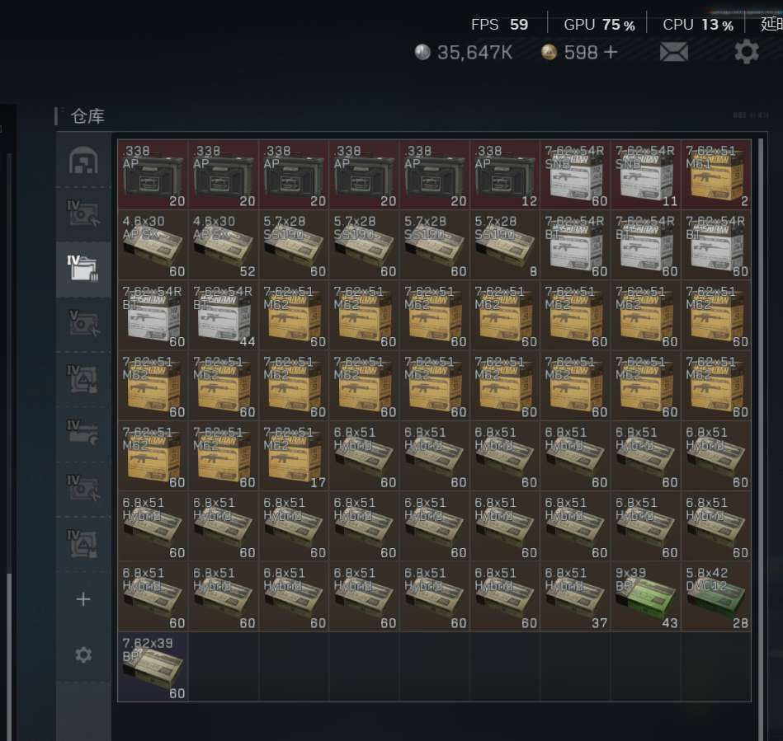Screen dimensions: 783x741
Task: Select the highlighted level IV container tab
Action: (x=83, y=269)
